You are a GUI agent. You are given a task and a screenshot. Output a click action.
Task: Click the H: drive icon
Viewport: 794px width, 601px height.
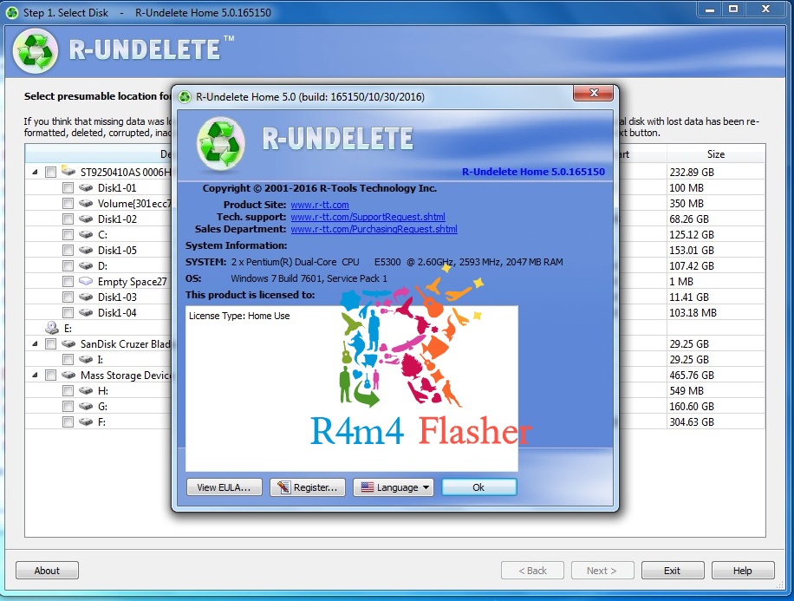coord(86,391)
